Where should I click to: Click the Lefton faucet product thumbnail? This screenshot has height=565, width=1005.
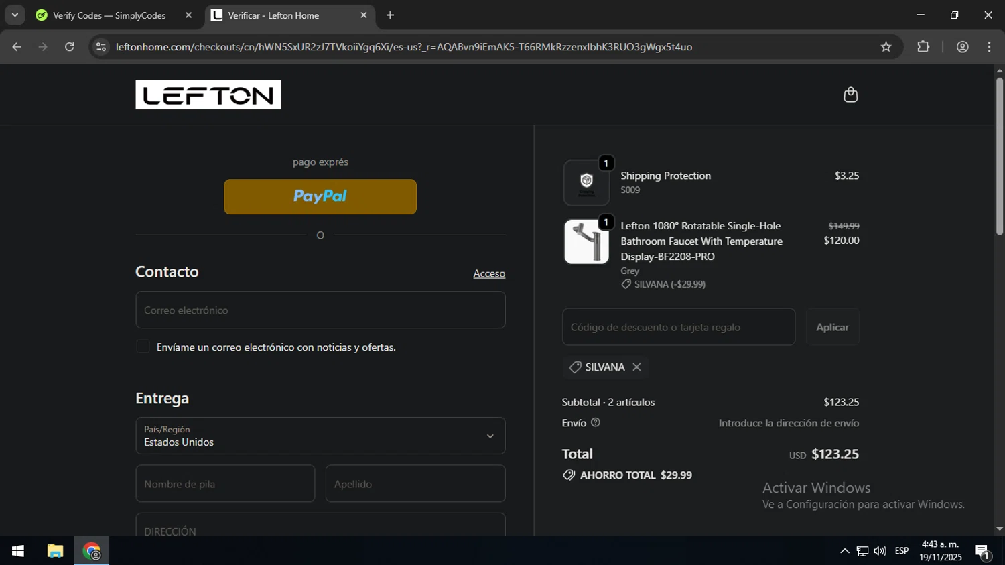586,241
